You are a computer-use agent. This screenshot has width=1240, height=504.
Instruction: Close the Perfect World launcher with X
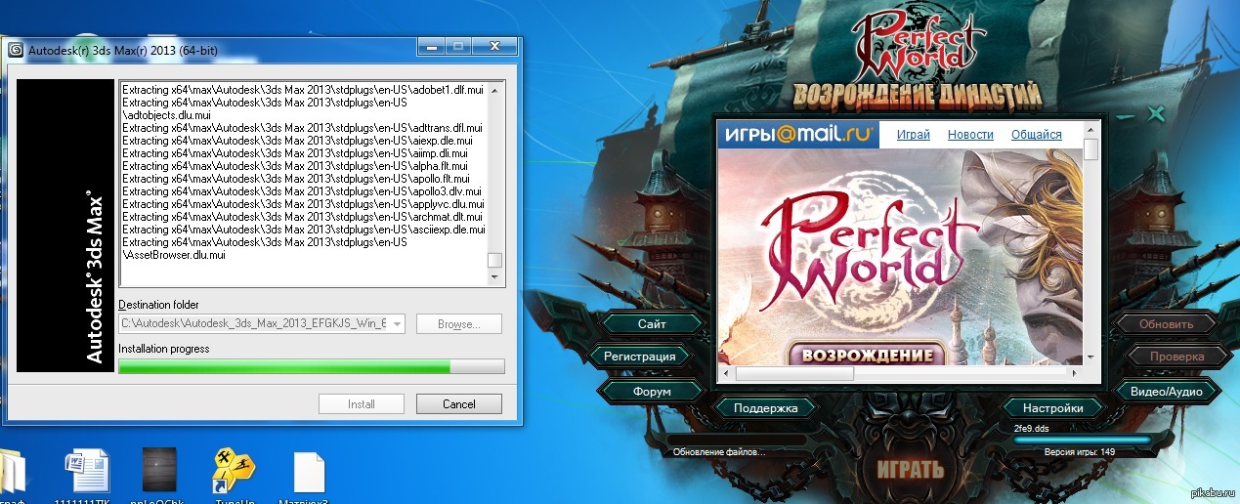1157,114
